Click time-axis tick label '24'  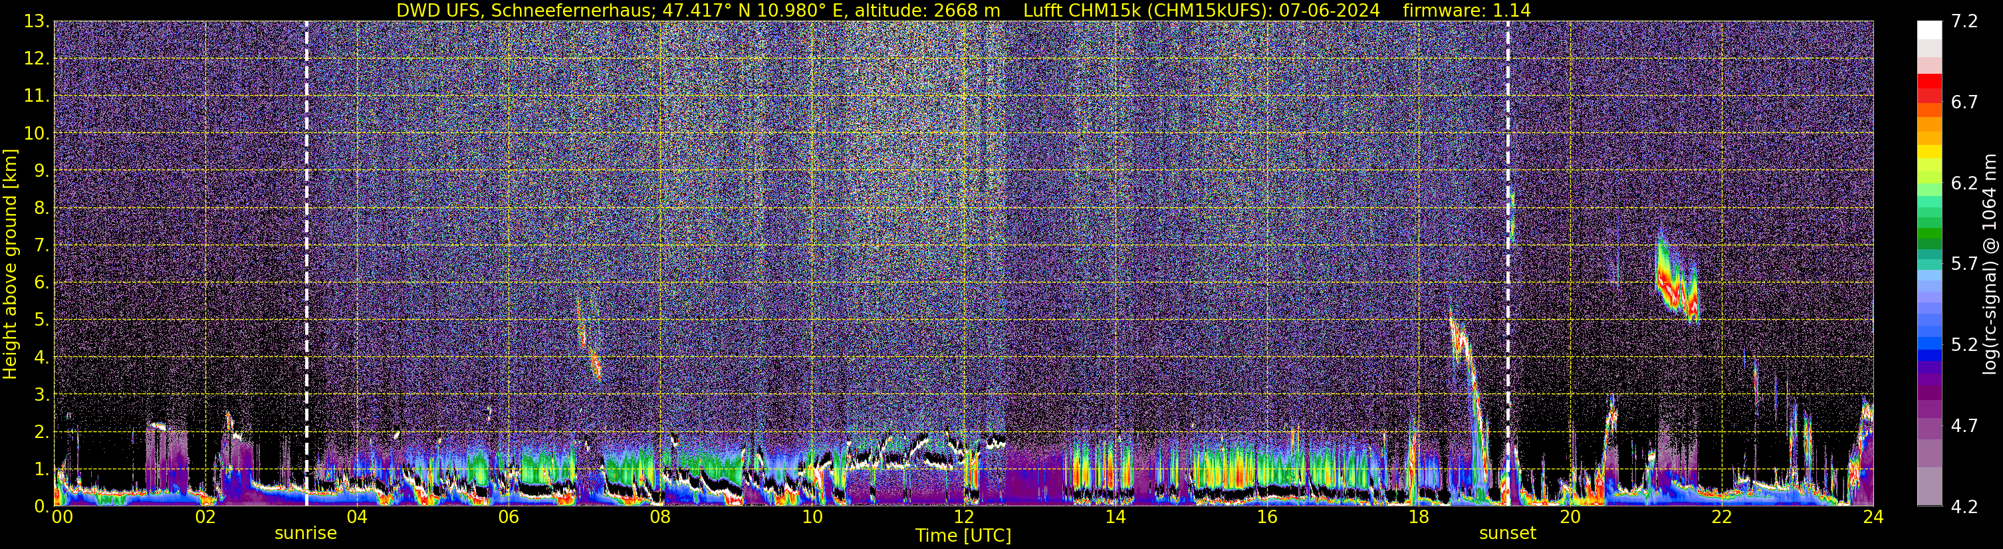(1873, 517)
